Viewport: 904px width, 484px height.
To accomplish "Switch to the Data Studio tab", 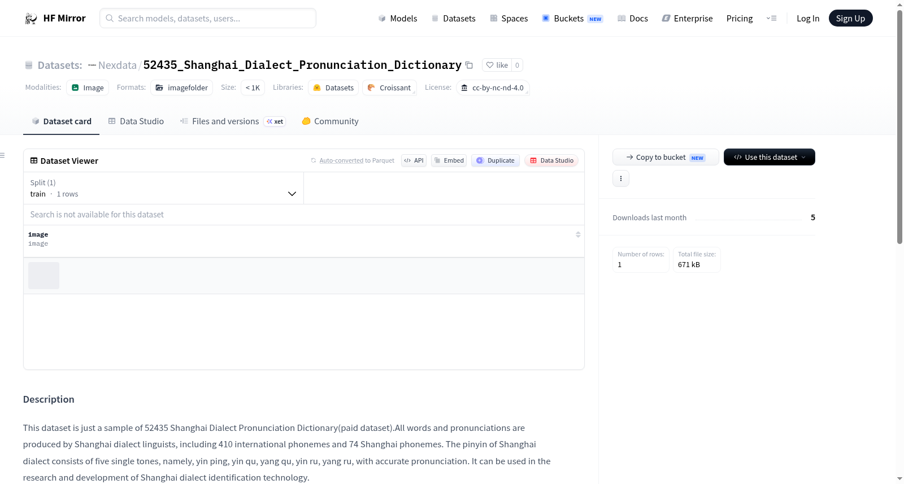I will 136,121.
